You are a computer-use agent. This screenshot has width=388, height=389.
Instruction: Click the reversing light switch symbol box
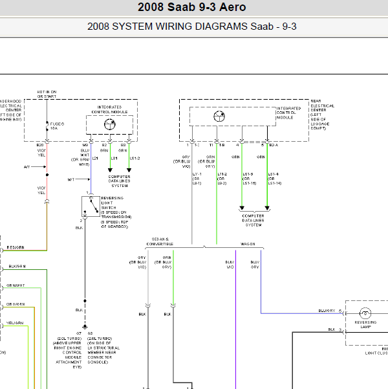91,206
